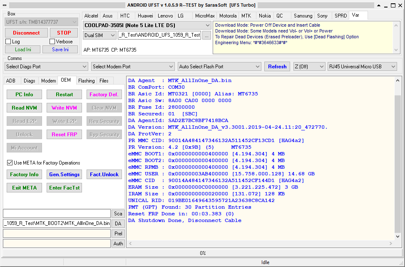405x267 pixels.
Task: Enable the Verbose checkbox
Action: point(52,42)
